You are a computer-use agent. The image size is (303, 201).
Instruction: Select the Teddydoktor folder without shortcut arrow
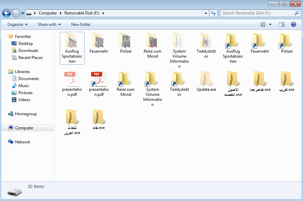click(206, 41)
